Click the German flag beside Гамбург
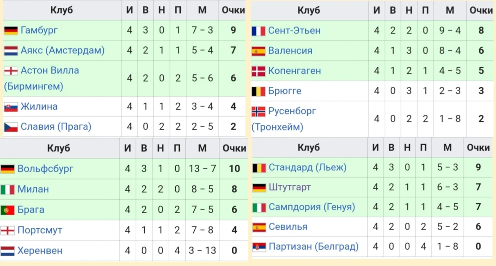 click(11, 31)
